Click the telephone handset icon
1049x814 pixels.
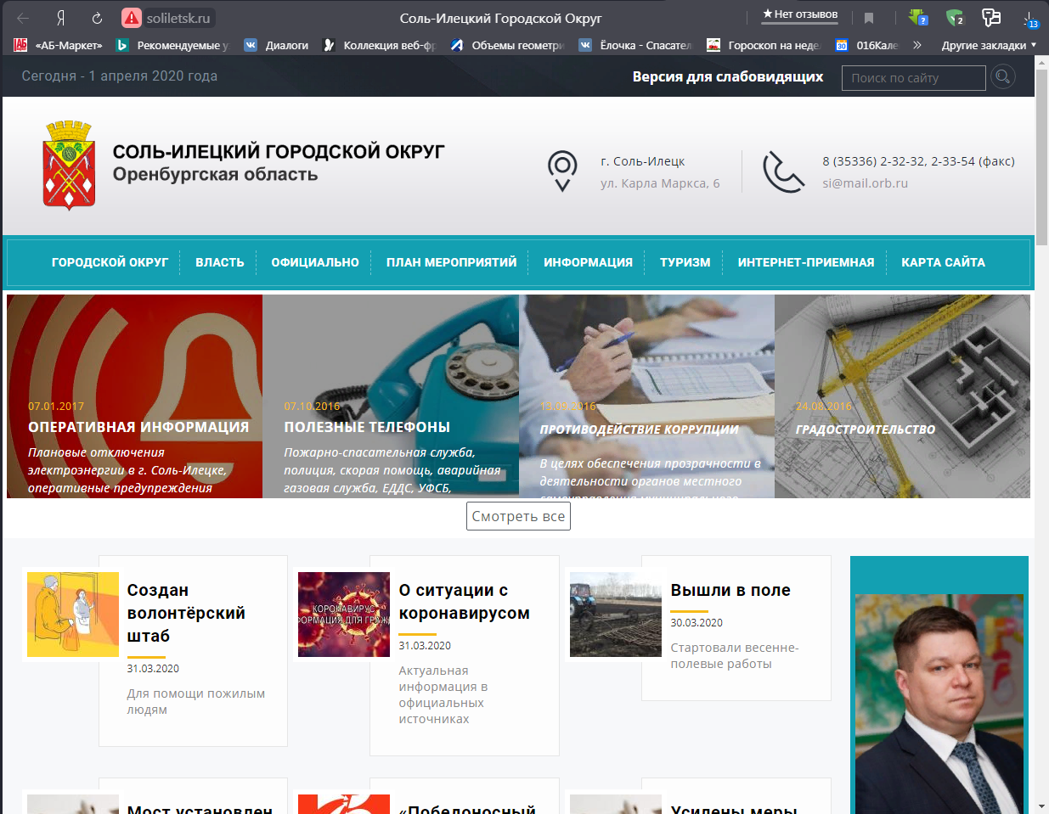click(x=782, y=171)
